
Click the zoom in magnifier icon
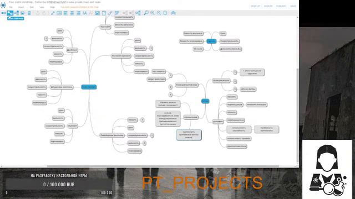[x=153, y=13]
